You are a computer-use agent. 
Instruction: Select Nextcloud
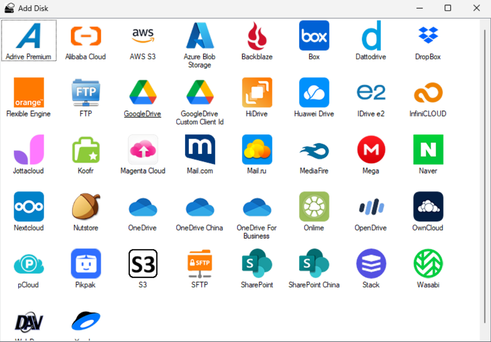(29, 207)
